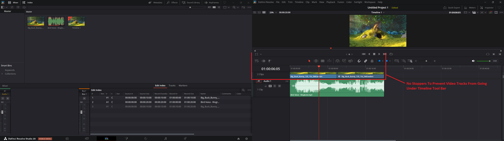Open the Keyframes panel

coord(211,2)
